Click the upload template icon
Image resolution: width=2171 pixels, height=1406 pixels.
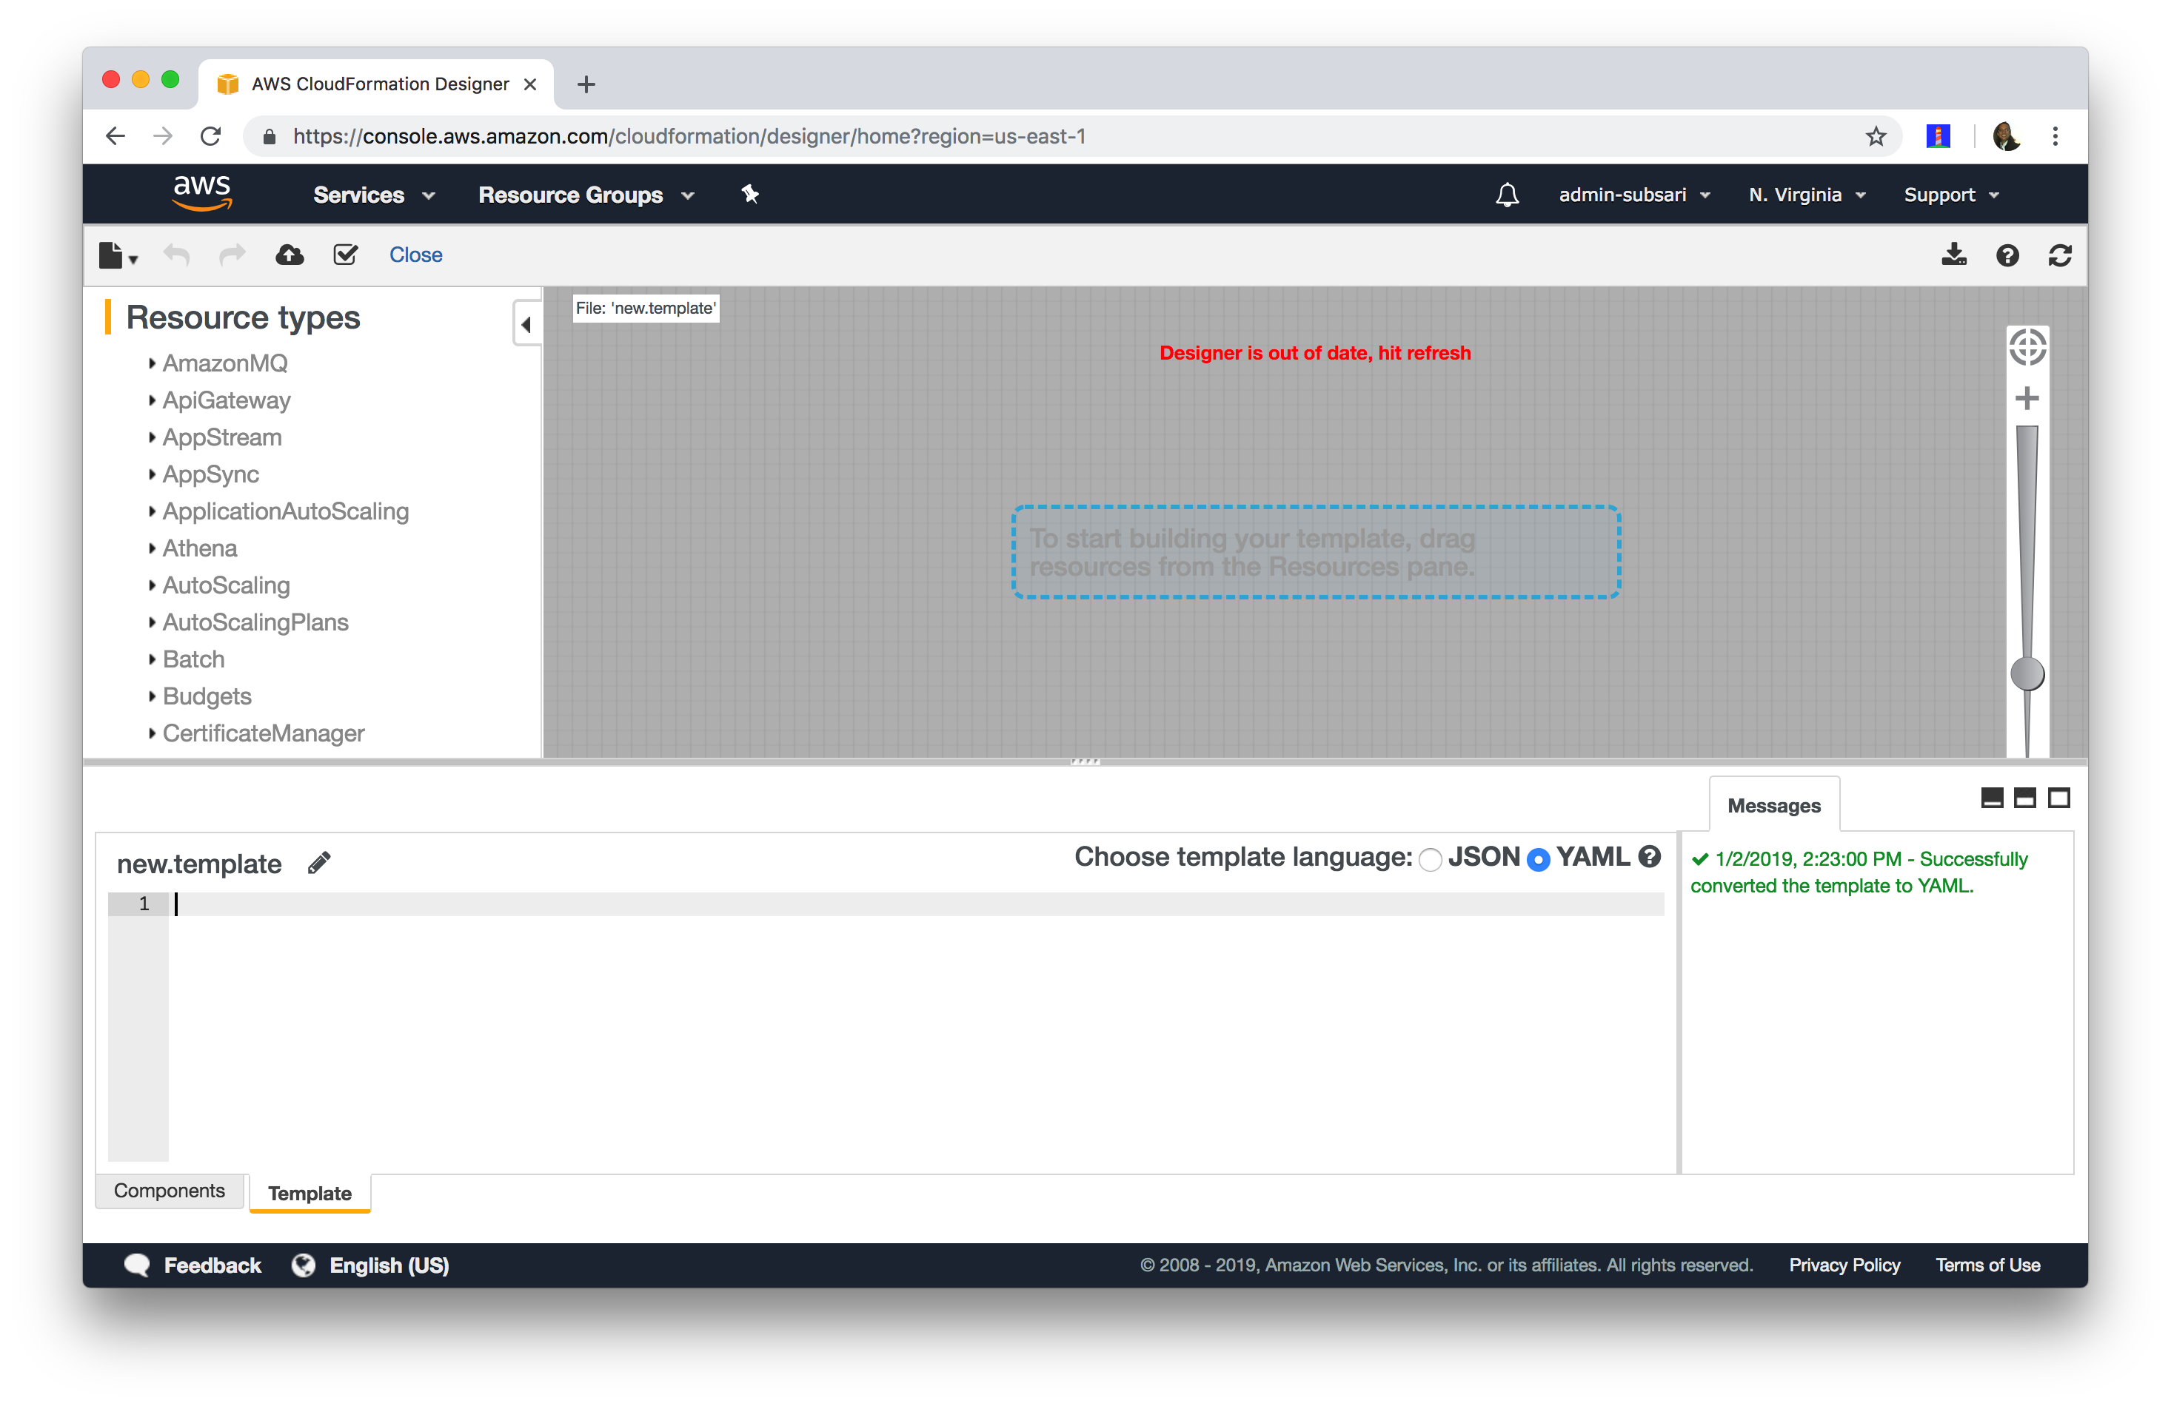290,255
